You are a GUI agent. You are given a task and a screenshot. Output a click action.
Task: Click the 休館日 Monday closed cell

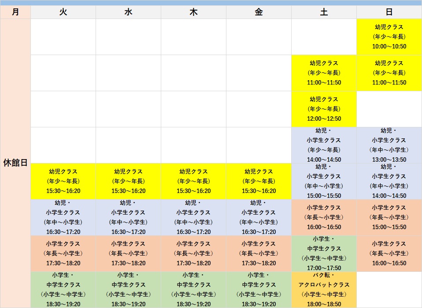pyautogui.click(x=15, y=163)
